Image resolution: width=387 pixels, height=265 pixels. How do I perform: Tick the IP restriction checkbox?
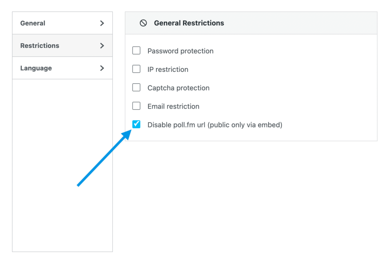pyautogui.click(x=136, y=69)
